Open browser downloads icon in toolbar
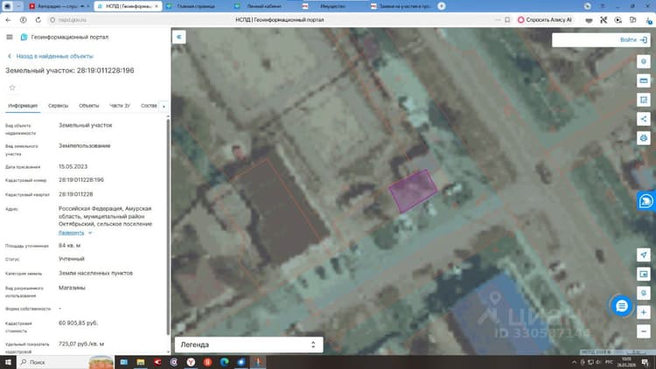 648,19
